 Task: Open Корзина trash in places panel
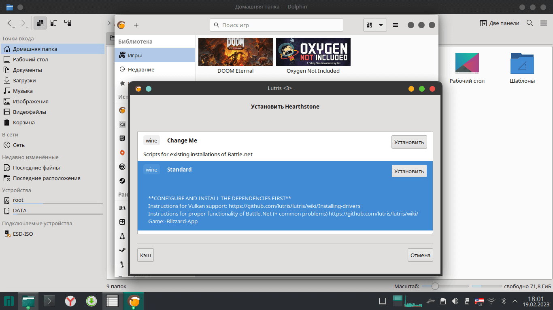(x=53, y=122)
